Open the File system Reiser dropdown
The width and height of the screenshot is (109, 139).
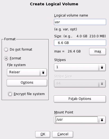pyautogui.click(x=27, y=72)
